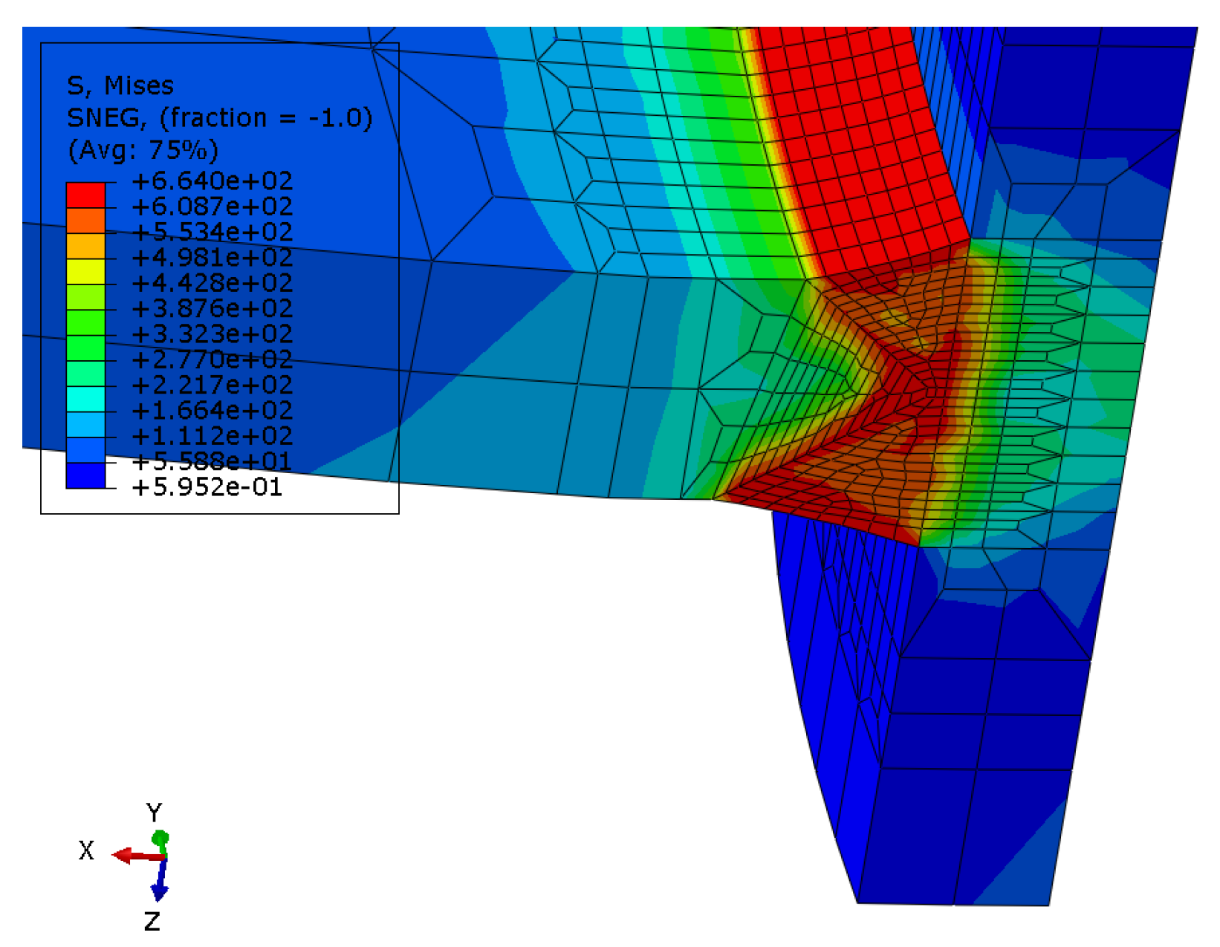This screenshot has width=1220, height=947.
Task: Select the +3.323e+02 legend value
Action: (212, 334)
